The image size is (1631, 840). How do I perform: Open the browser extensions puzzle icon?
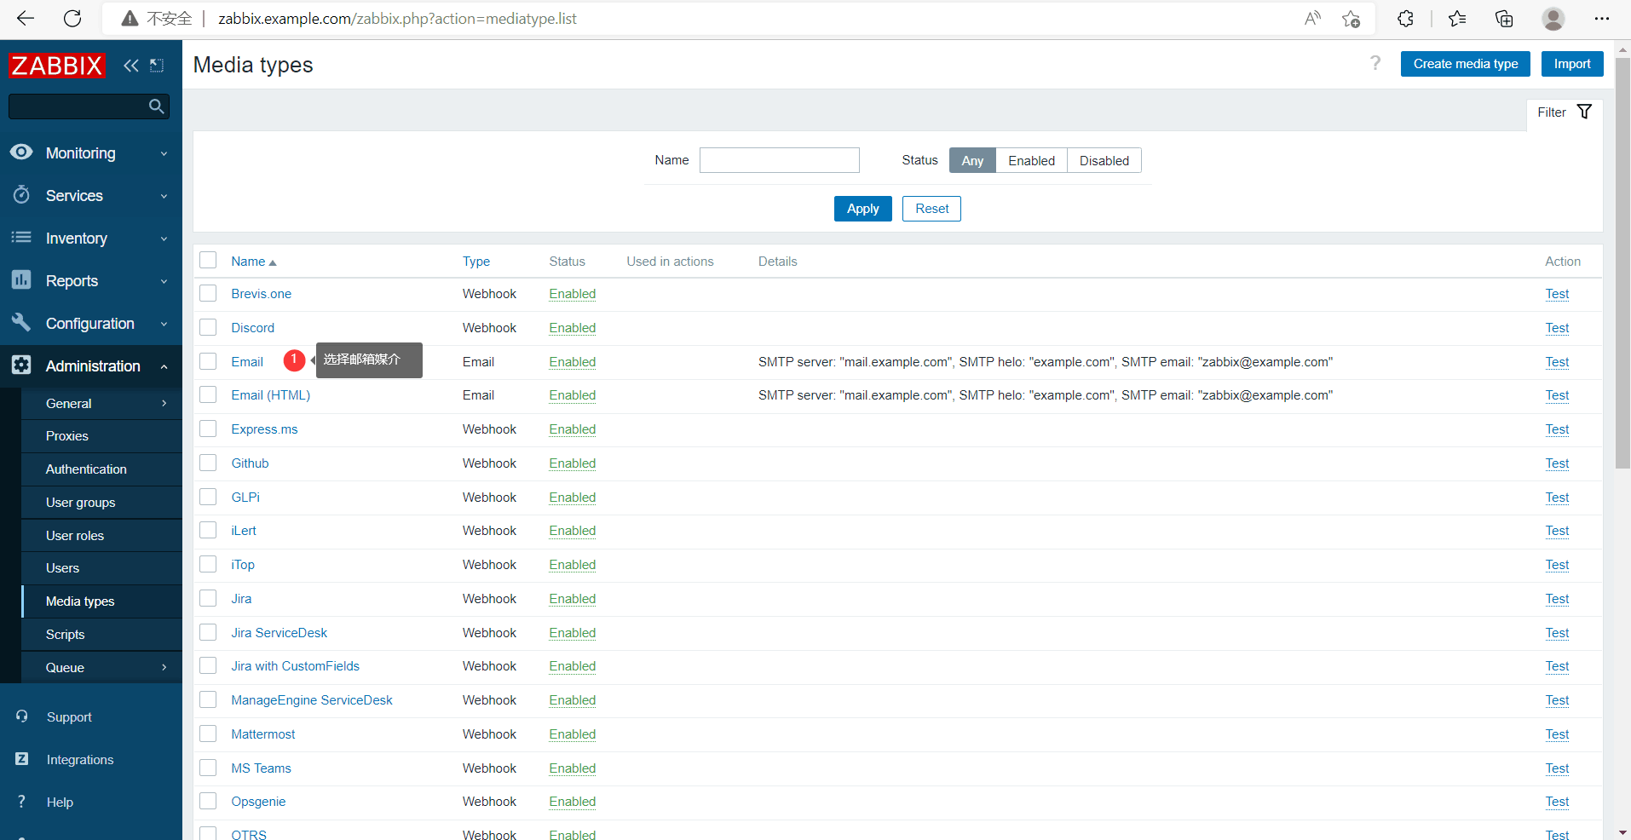[x=1405, y=18]
